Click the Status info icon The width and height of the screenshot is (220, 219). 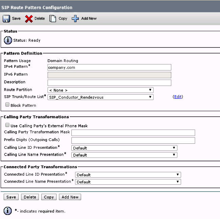click(x=8, y=40)
